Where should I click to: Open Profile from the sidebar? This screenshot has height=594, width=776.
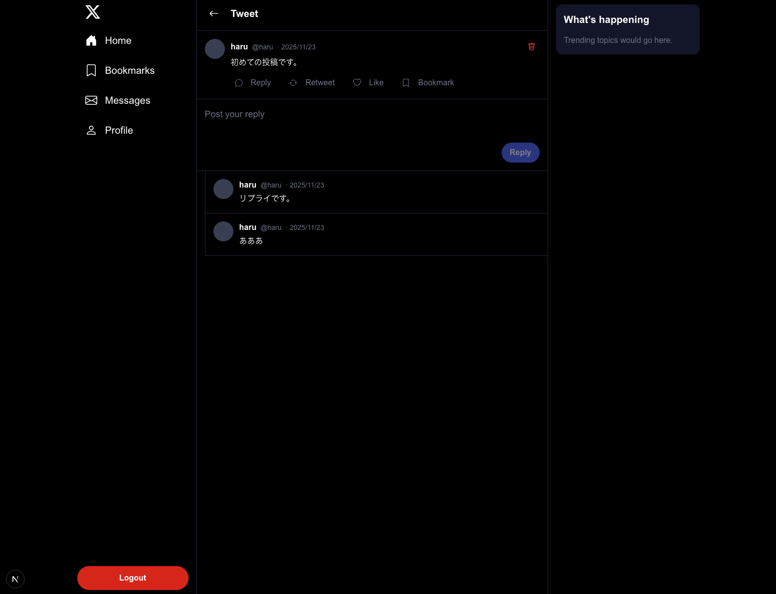click(109, 130)
